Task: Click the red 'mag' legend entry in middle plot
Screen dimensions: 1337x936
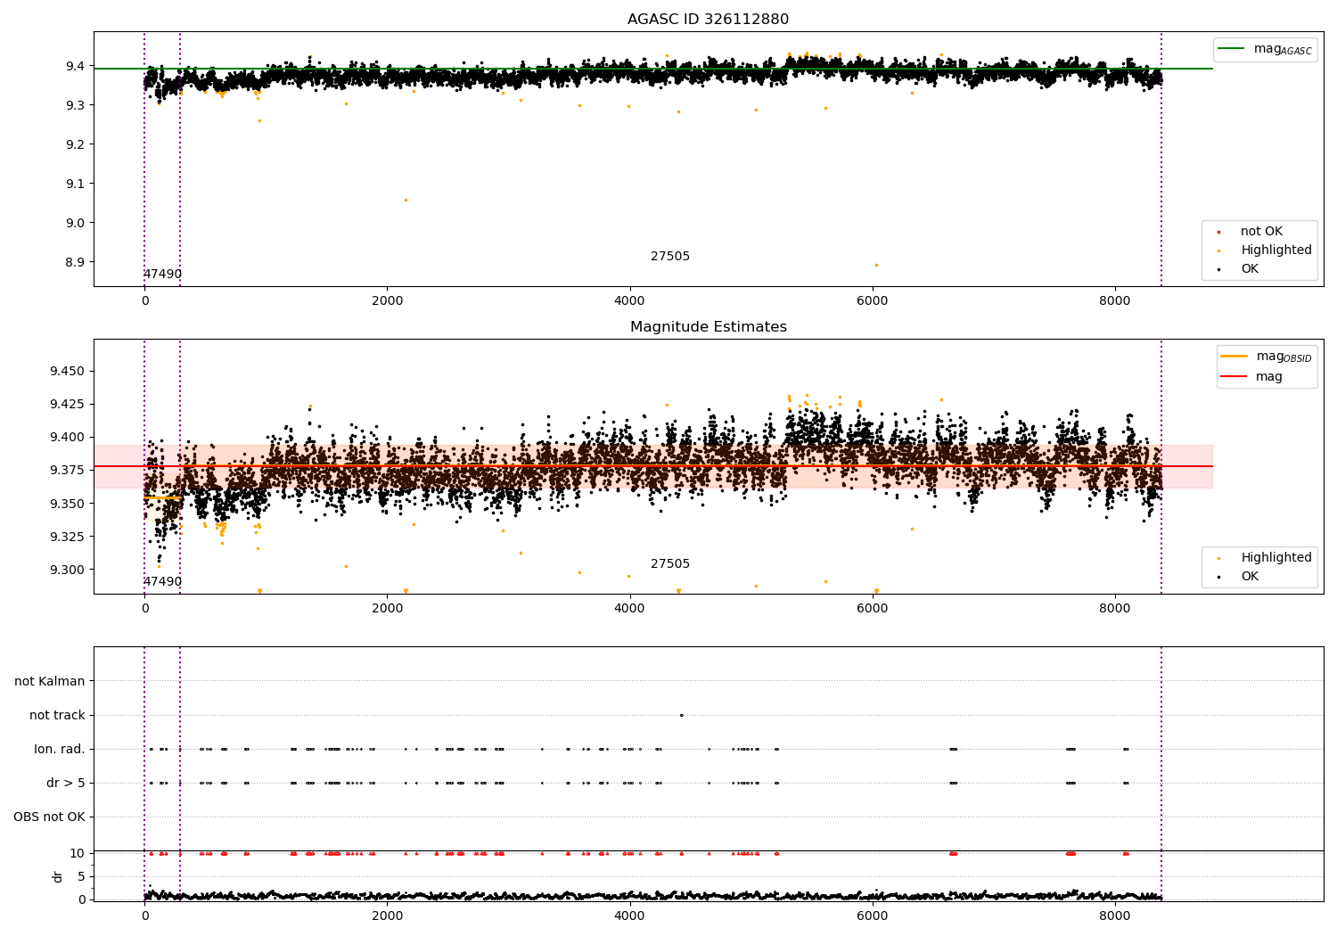Action: click(1252, 377)
